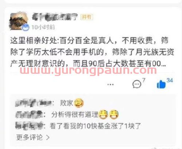Image resolution: width=182 pixels, height=149 pixels.
Task: Open the three-dot more options menu
Action: click(x=111, y=84)
